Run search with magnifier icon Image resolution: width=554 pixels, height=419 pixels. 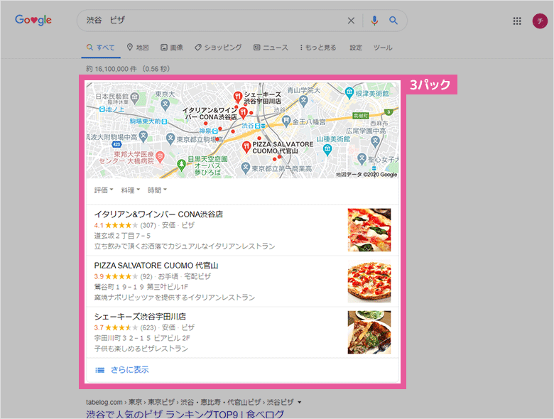tap(393, 21)
